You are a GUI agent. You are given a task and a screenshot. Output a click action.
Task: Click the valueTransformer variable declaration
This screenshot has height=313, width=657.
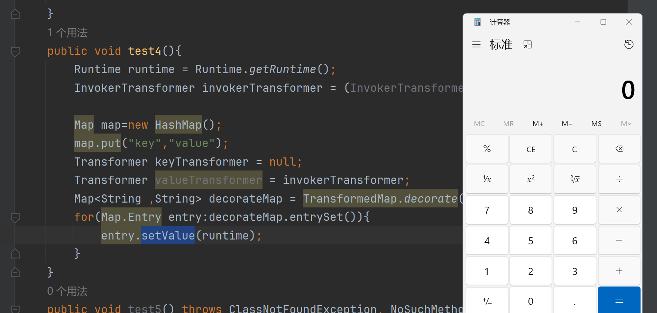(x=209, y=180)
